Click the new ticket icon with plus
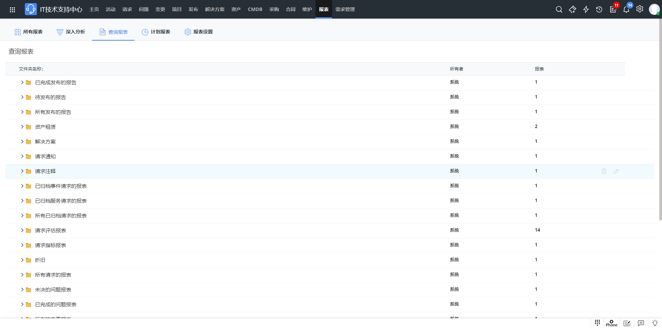Image resolution: width=662 pixels, height=328 pixels. 572,9
